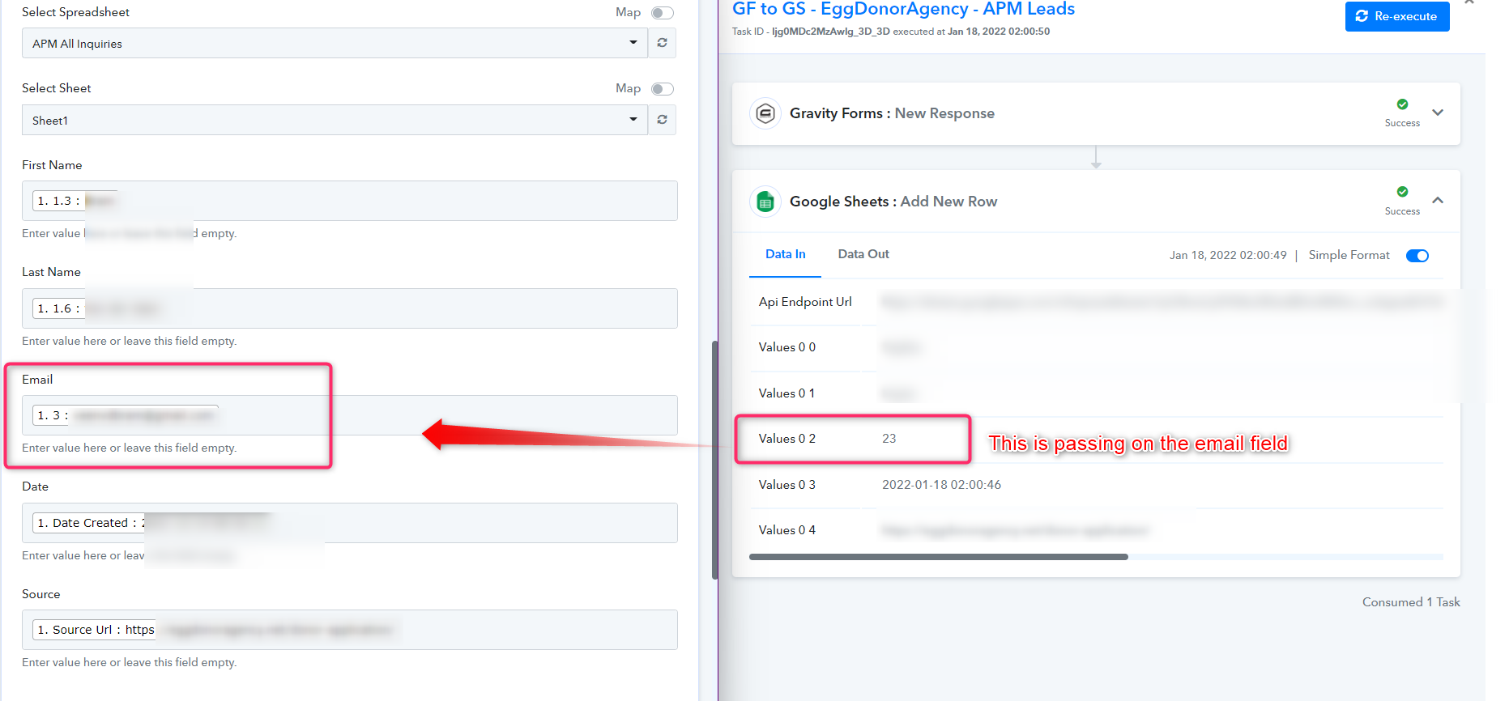Click the refresh icon beside Select Sheet
This screenshot has width=1509, height=701.
click(662, 120)
